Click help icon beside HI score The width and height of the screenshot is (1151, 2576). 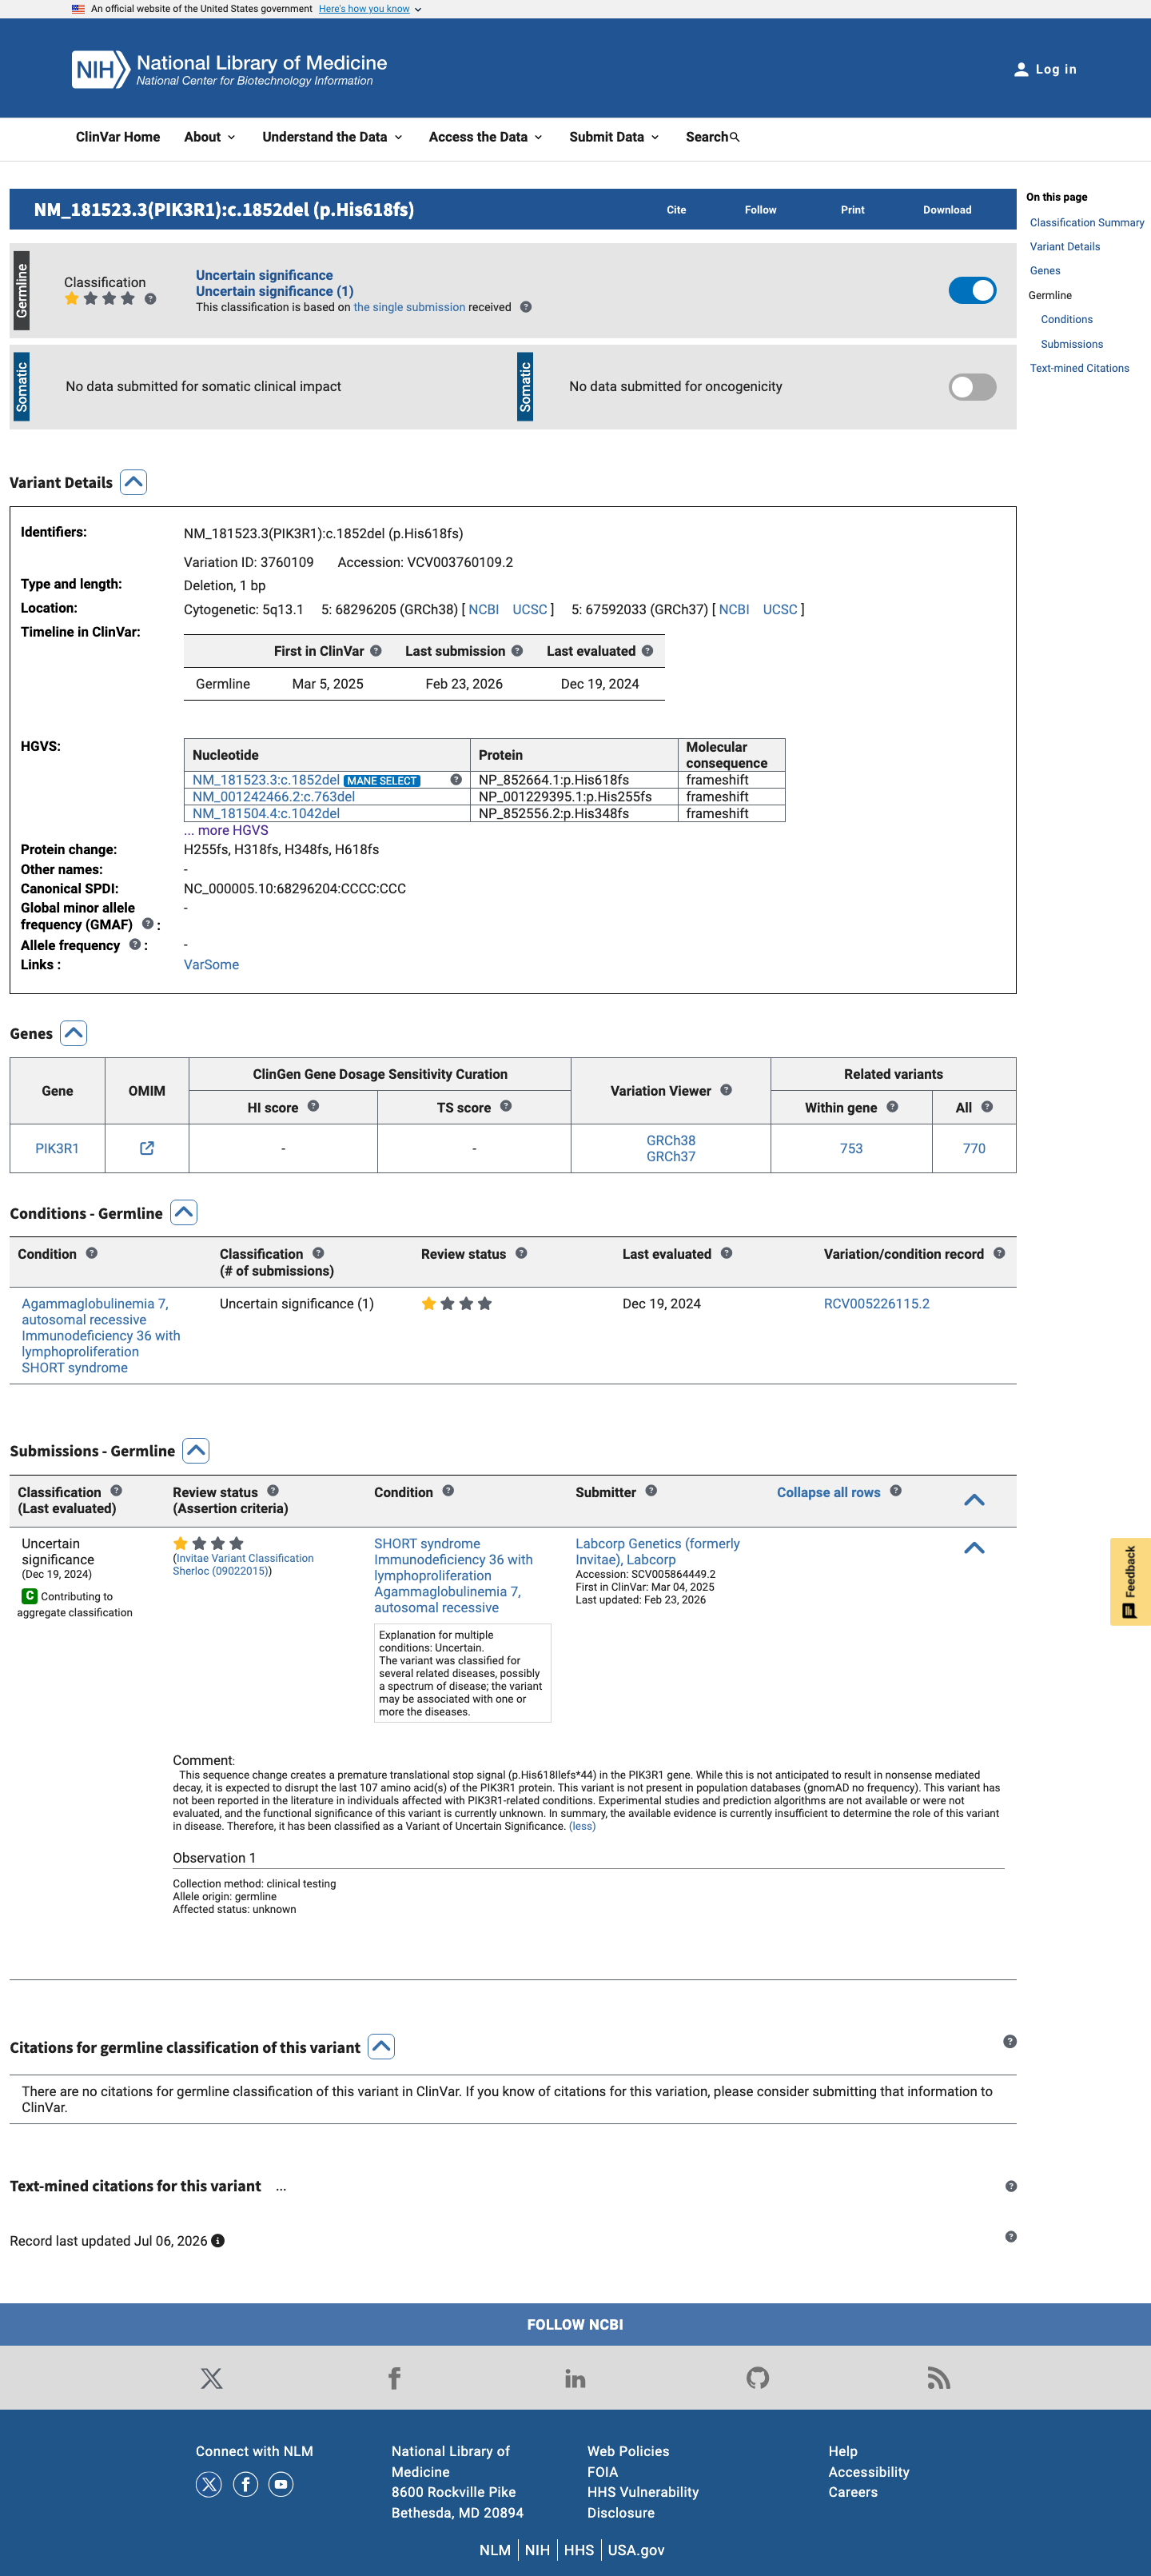pyautogui.click(x=313, y=1106)
